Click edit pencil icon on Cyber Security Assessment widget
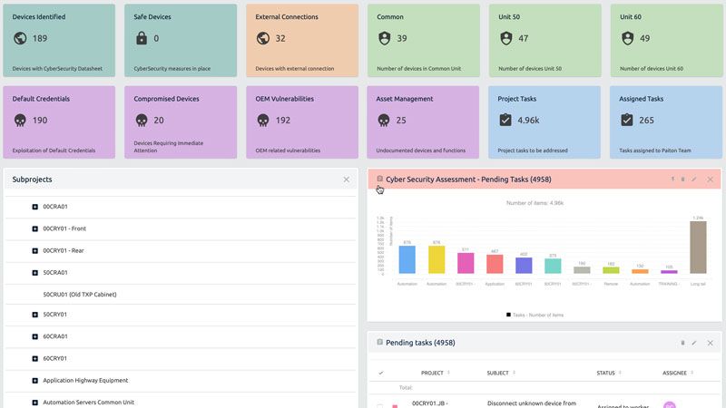This screenshot has width=726, height=408. point(693,180)
